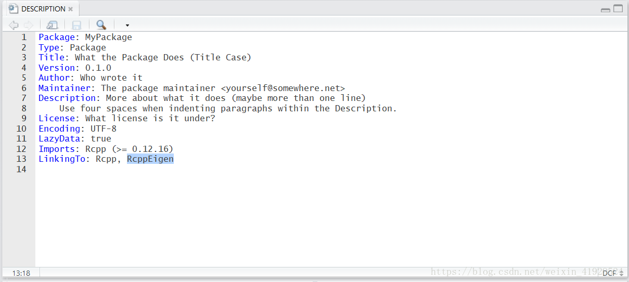629x282 pixels.
Task: Go forward to next source location
Action: pyautogui.click(x=29, y=25)
